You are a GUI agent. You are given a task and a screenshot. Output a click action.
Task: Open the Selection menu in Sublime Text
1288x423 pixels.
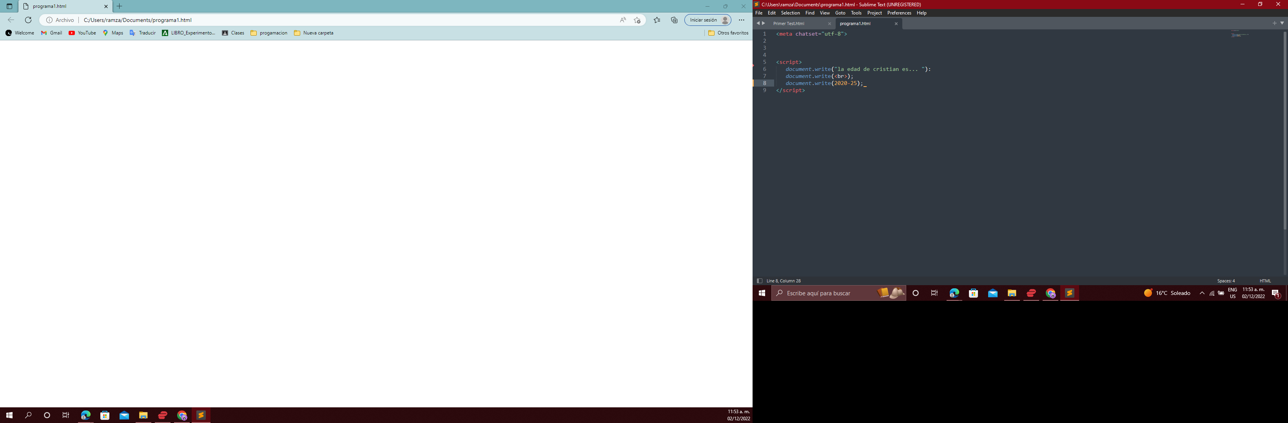(x=790, y=13)
